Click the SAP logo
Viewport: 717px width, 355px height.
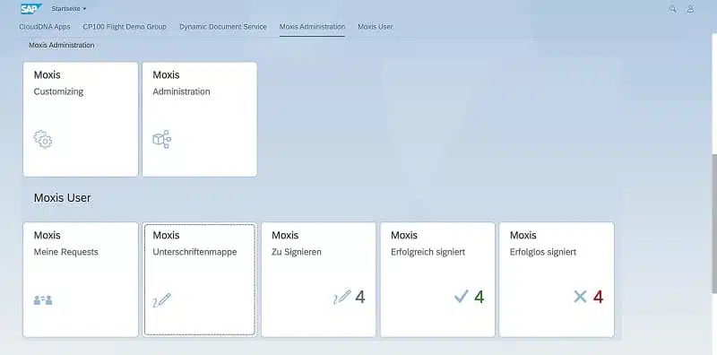pyautogui.click(x=31, y=9)
